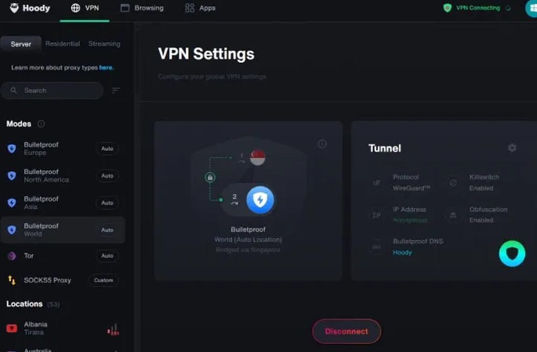The width and height of the screenshot is (537, 352).
Task: Open the sort filter icon next to Search
Action: [116, 90]
